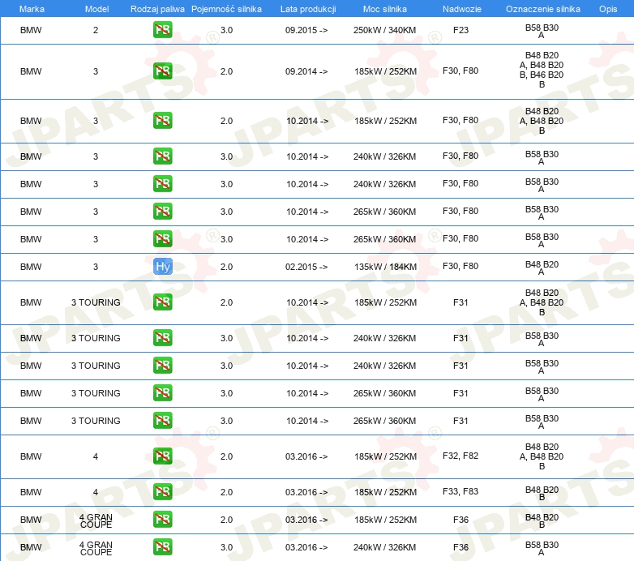Click the petrol icon in the BMW 4 F32, F82 row
This screenshot has height=561, width=634.
(162, 456)
